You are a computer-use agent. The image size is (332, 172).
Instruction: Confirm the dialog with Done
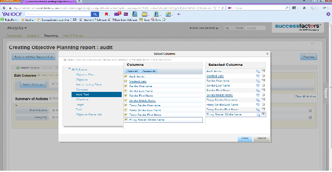coord(245,138)
